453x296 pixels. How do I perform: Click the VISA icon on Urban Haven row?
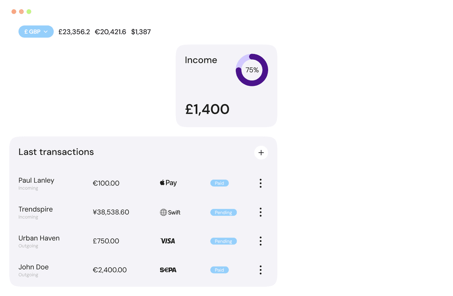click(x=168, y=241)
